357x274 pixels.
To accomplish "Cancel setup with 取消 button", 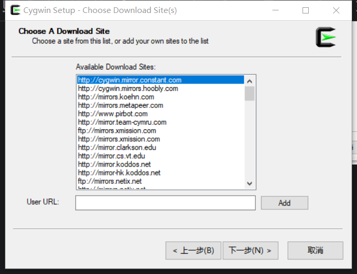I will 315,250.
